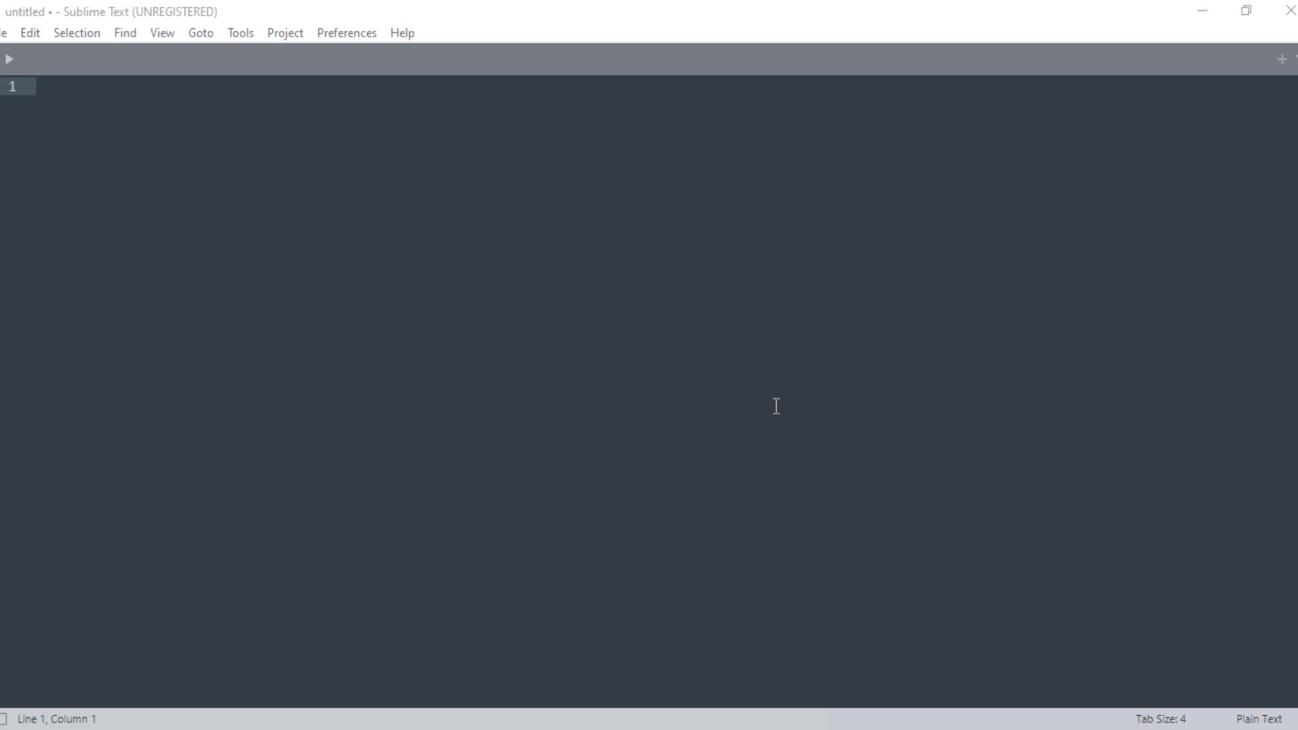Click the Project menu item

285,33
